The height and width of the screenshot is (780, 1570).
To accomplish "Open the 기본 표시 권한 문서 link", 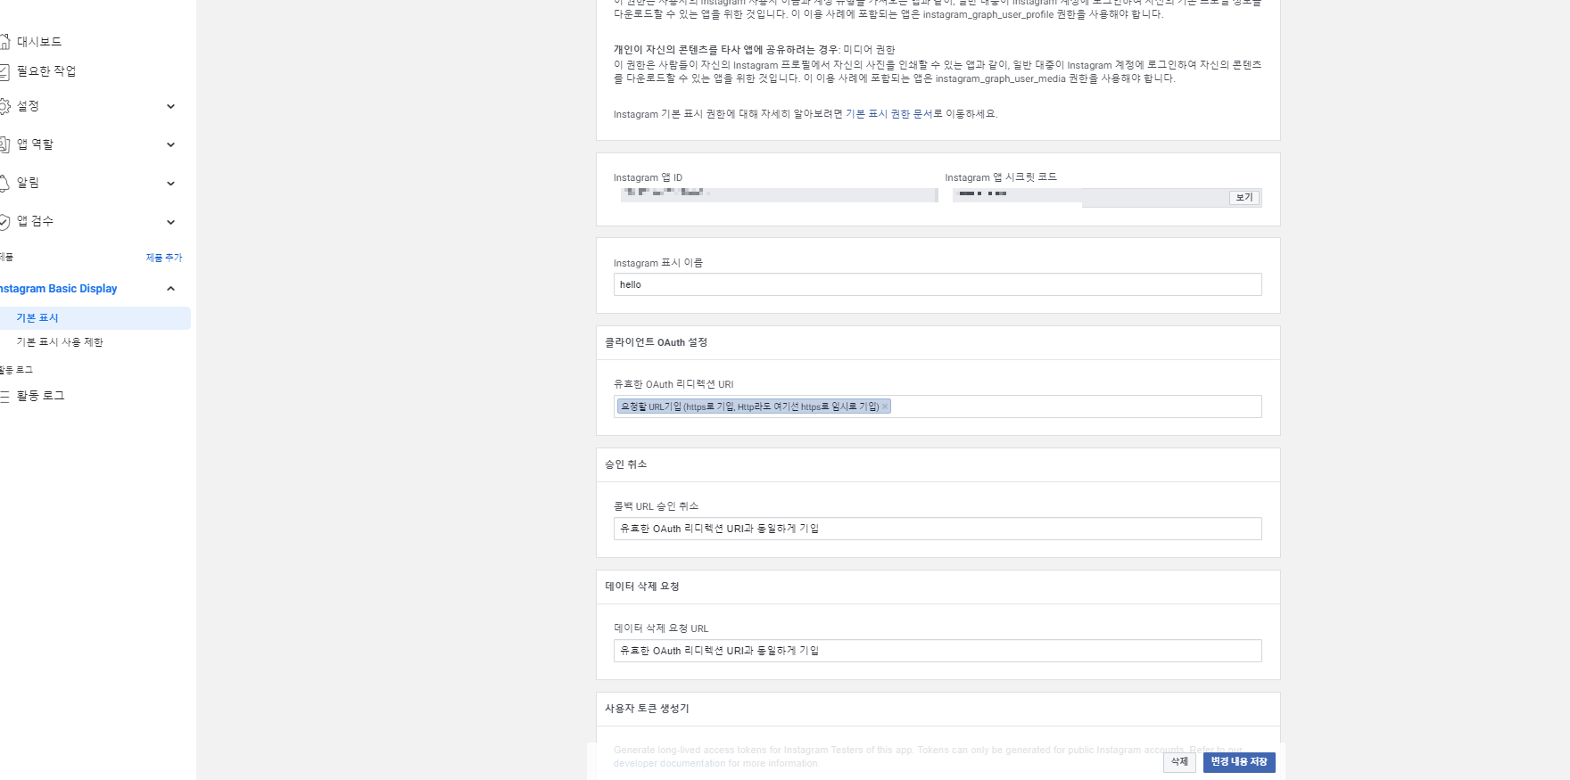I will point(888,114).
